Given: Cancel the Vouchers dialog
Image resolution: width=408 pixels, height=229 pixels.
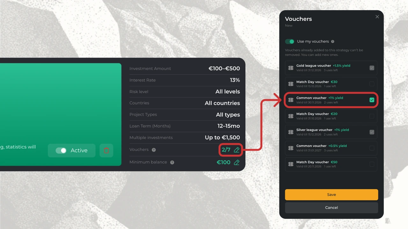Looking at the screenshot, I should [x=331, y=208].
